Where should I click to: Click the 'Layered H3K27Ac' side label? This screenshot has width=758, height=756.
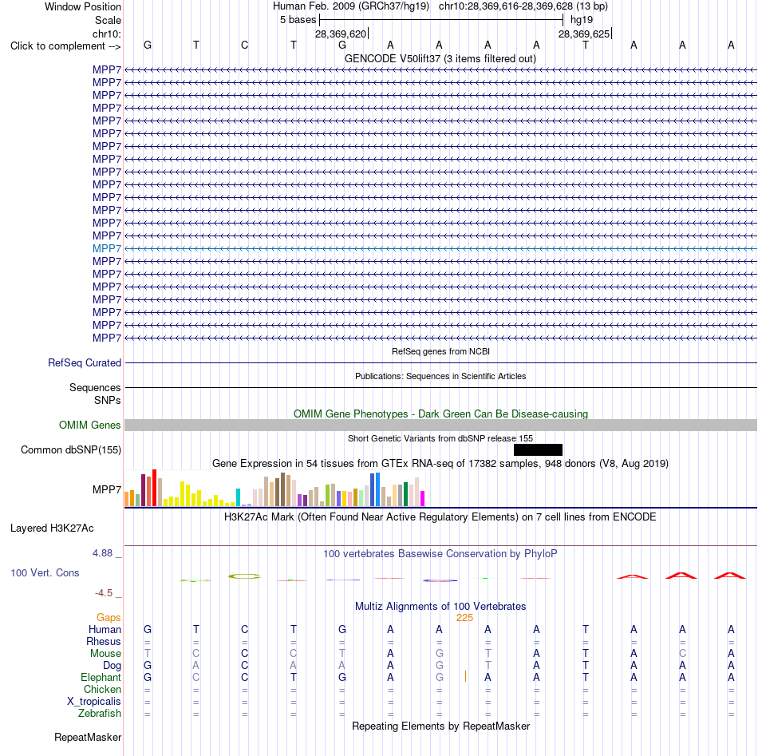tap(52, 528)
